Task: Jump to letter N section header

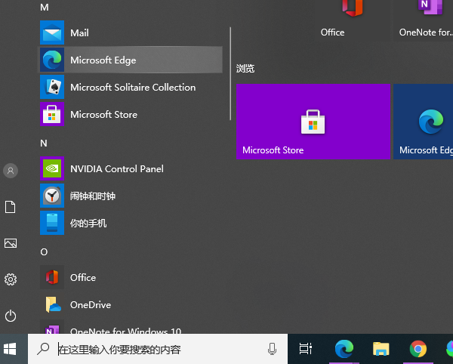Action: pyautogui.click(x=44, y=143)
